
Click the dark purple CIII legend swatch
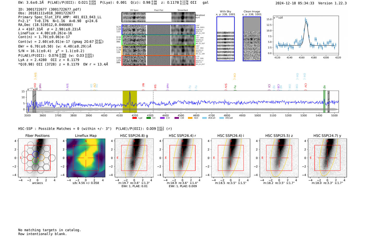click(177, 118)
